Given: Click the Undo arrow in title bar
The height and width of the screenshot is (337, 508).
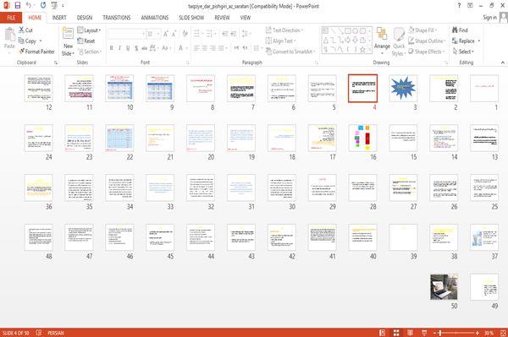Looking at the screenshot, I should [29, 6].
